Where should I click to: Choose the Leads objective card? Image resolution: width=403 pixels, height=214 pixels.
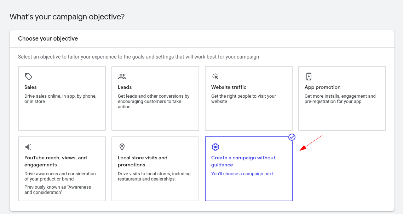pos(155,98)
